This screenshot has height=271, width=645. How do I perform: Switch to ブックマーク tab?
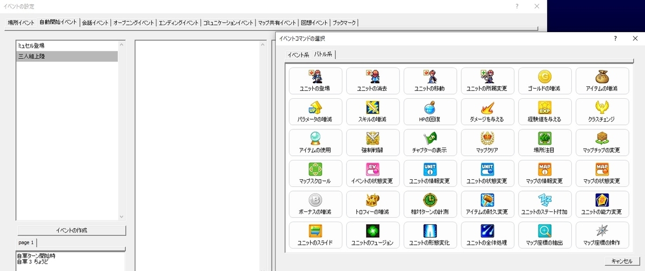344,23
